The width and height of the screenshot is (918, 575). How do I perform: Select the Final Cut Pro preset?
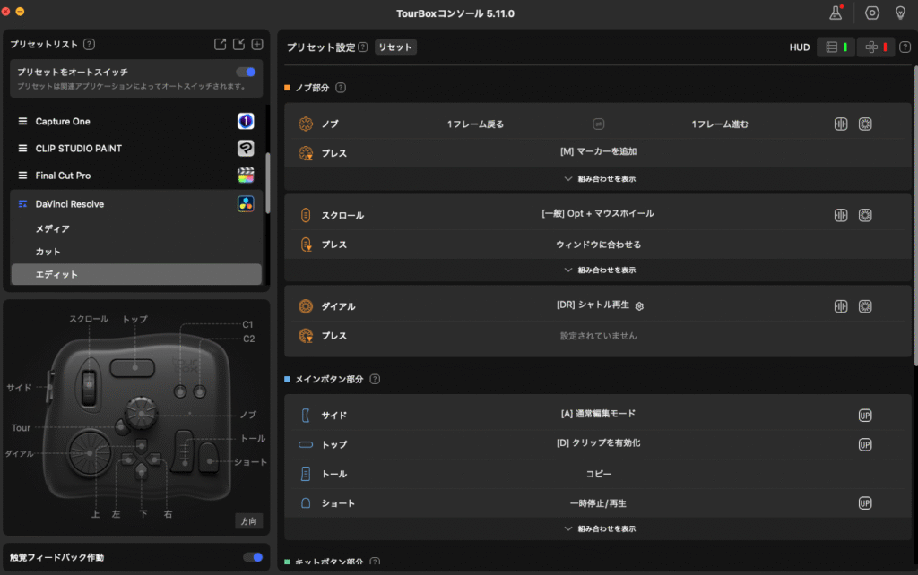(63, 176)
